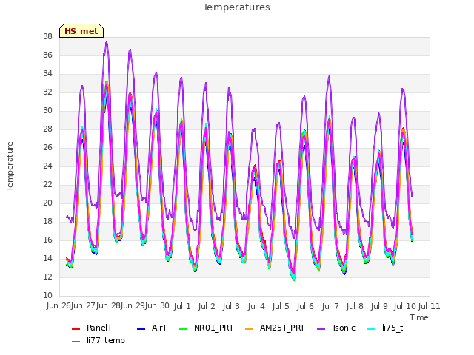The image size is (474, 355).
Task: Click the green NR01_PRT legend color marker
Action: [184, 328]
